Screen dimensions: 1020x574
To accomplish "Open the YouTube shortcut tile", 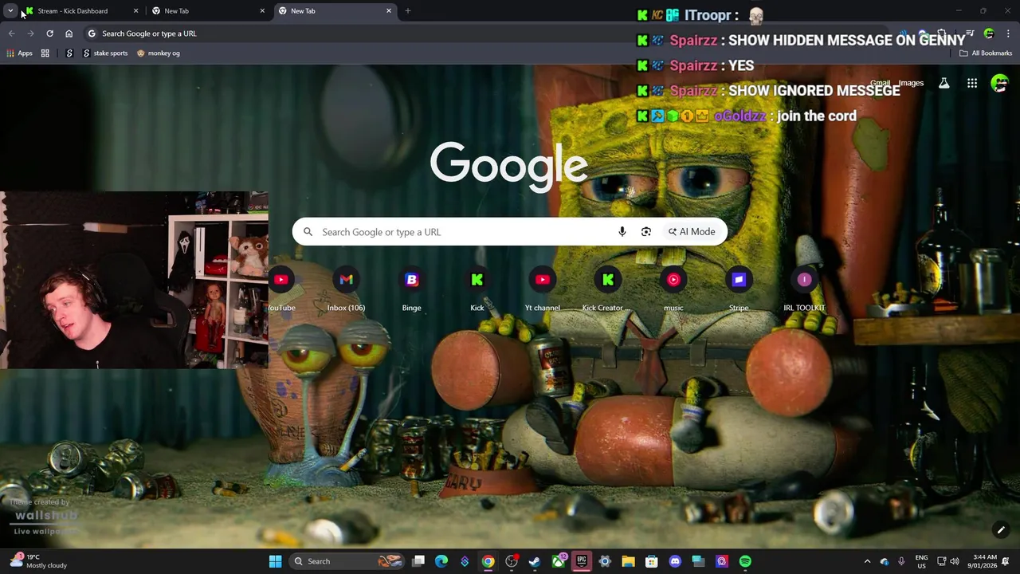I will 281,289.
